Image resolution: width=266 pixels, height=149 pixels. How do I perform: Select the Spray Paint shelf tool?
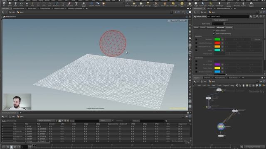[x=69, y=4]
